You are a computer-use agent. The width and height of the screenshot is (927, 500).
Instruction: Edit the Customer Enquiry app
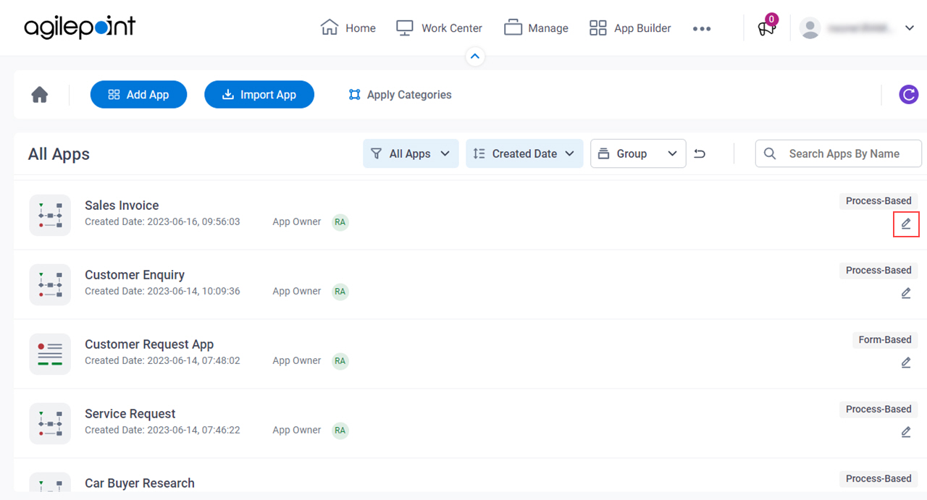(906, 293)
